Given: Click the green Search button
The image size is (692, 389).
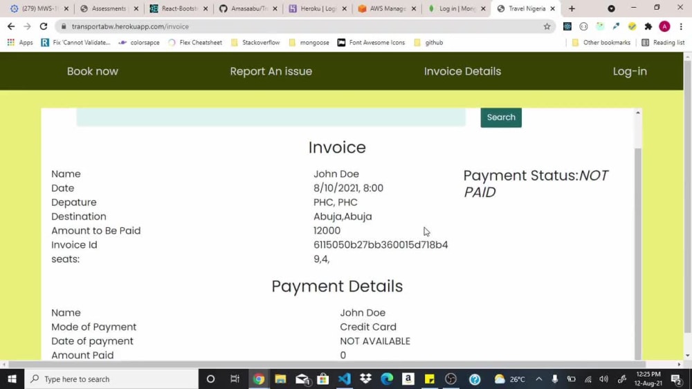Looking at the screenshot, I should point(501,117).
